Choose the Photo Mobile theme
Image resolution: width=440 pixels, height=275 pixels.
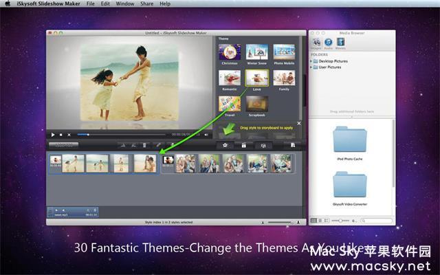tap(284, 52)
